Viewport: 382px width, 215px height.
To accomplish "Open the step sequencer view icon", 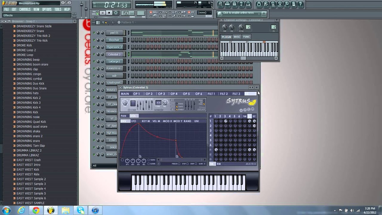I will pos(227,4).
